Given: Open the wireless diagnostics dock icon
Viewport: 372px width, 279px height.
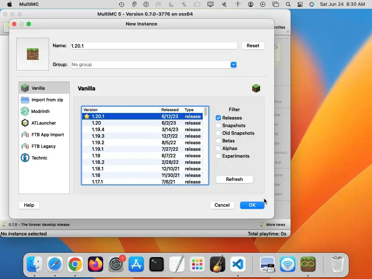Looking at the screenshot, I should pyautogui.click(x=288, y=264).
